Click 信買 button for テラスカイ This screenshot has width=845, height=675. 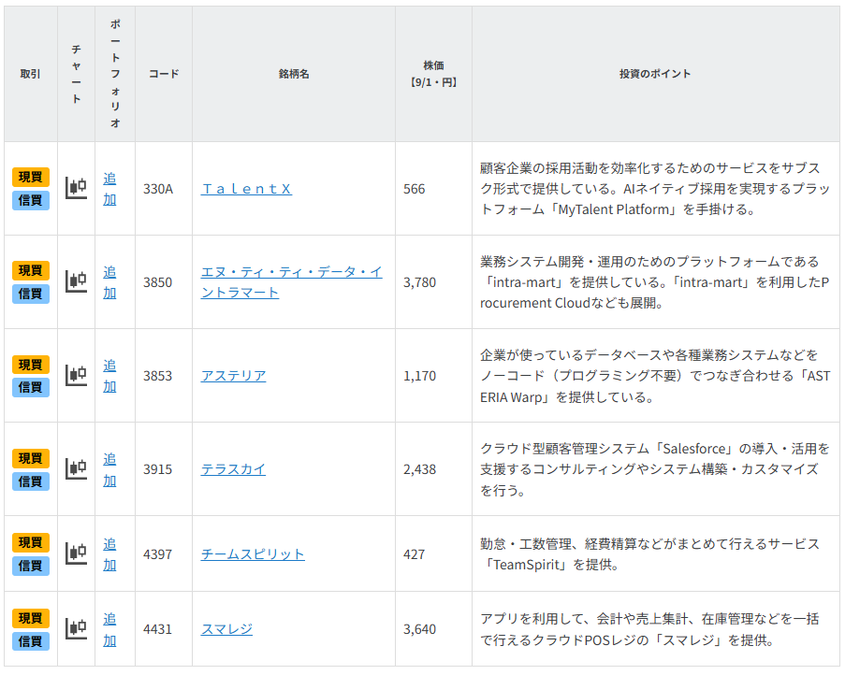31,481
